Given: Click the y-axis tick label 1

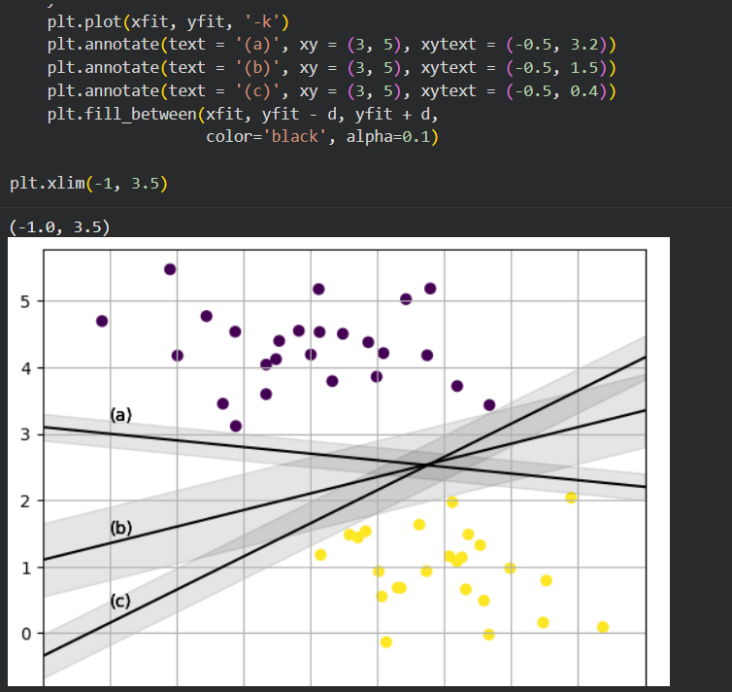Looking at the screenshot, I should [x=25, y=569].
